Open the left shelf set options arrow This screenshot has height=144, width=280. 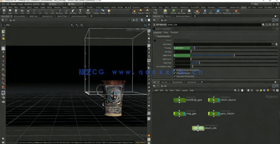tap(128, 8)
